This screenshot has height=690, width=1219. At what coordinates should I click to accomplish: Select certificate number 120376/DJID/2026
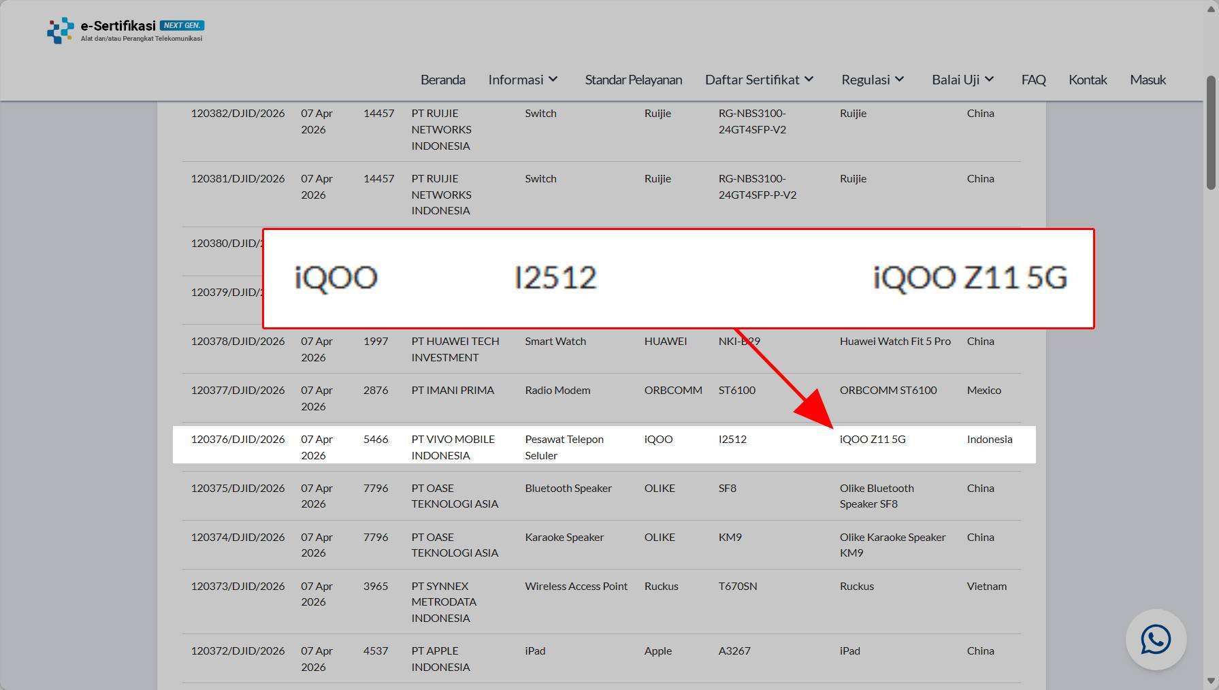[x=238, y=440]
